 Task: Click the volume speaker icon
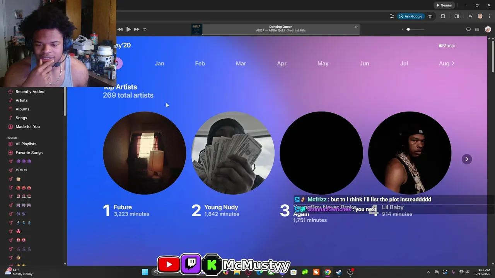[x=402, y=29]
